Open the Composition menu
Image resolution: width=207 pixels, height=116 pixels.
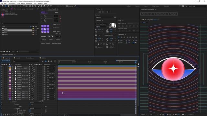(x=12, y=4)
